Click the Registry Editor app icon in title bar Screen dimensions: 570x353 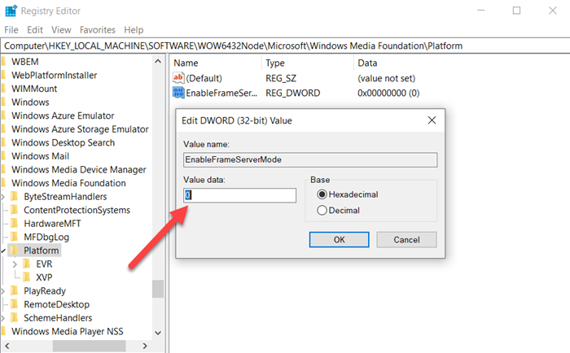[x=11, y=11]
